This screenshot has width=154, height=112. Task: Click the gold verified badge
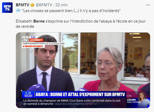[x=32, y=5]
